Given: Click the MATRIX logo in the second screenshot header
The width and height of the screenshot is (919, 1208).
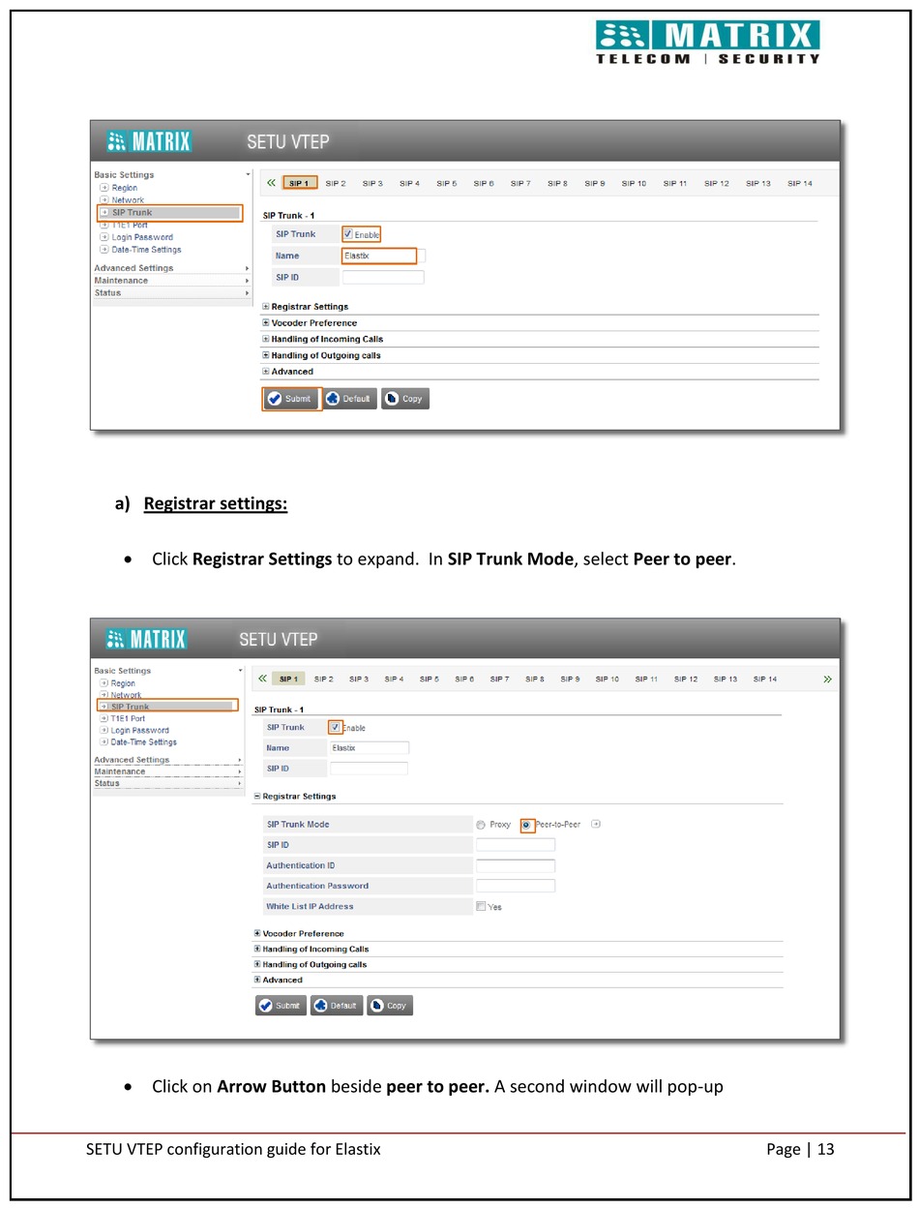Looking at the screenshot, I should (x=146, y=639).
